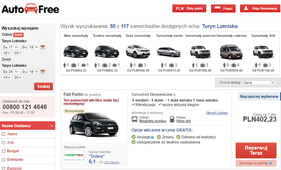Open pickup day dropdown So 17

10,47
